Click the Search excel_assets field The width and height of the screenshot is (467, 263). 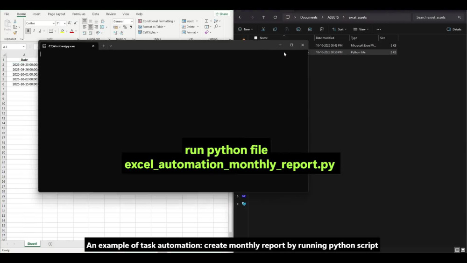438,17
